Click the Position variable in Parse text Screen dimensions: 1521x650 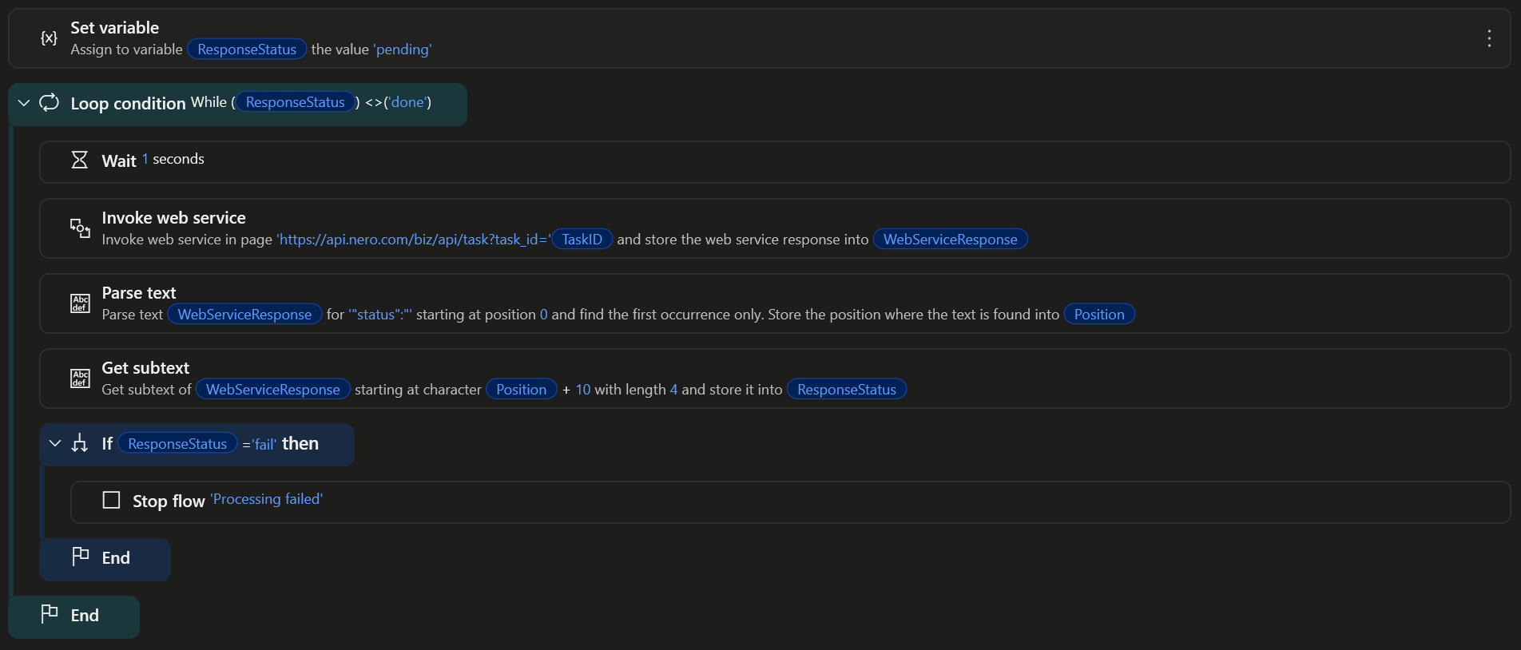tap(1098, 315)
